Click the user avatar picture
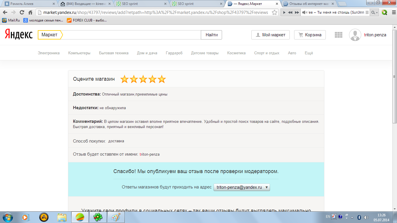This screenshot has height=223, width=397. pos(355,35)
